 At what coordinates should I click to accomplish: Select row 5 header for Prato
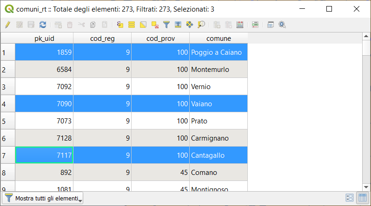tap(7, 121)
